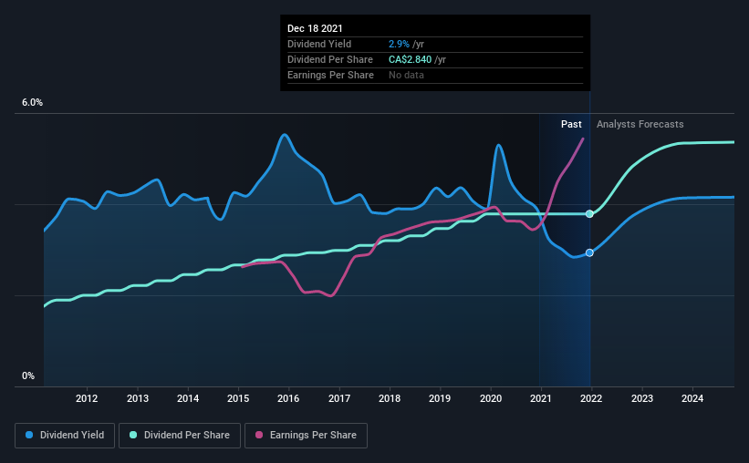Click the Analysts Forecasts label
Image resolution: width=749 pixels, height=463 pixels.
(640, 124)
